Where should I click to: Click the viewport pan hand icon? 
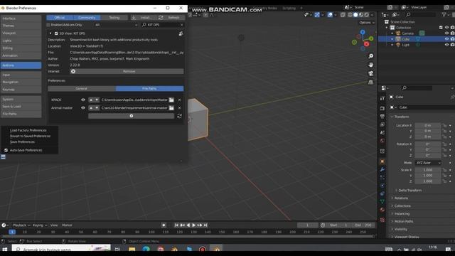[x=370, y=65]
